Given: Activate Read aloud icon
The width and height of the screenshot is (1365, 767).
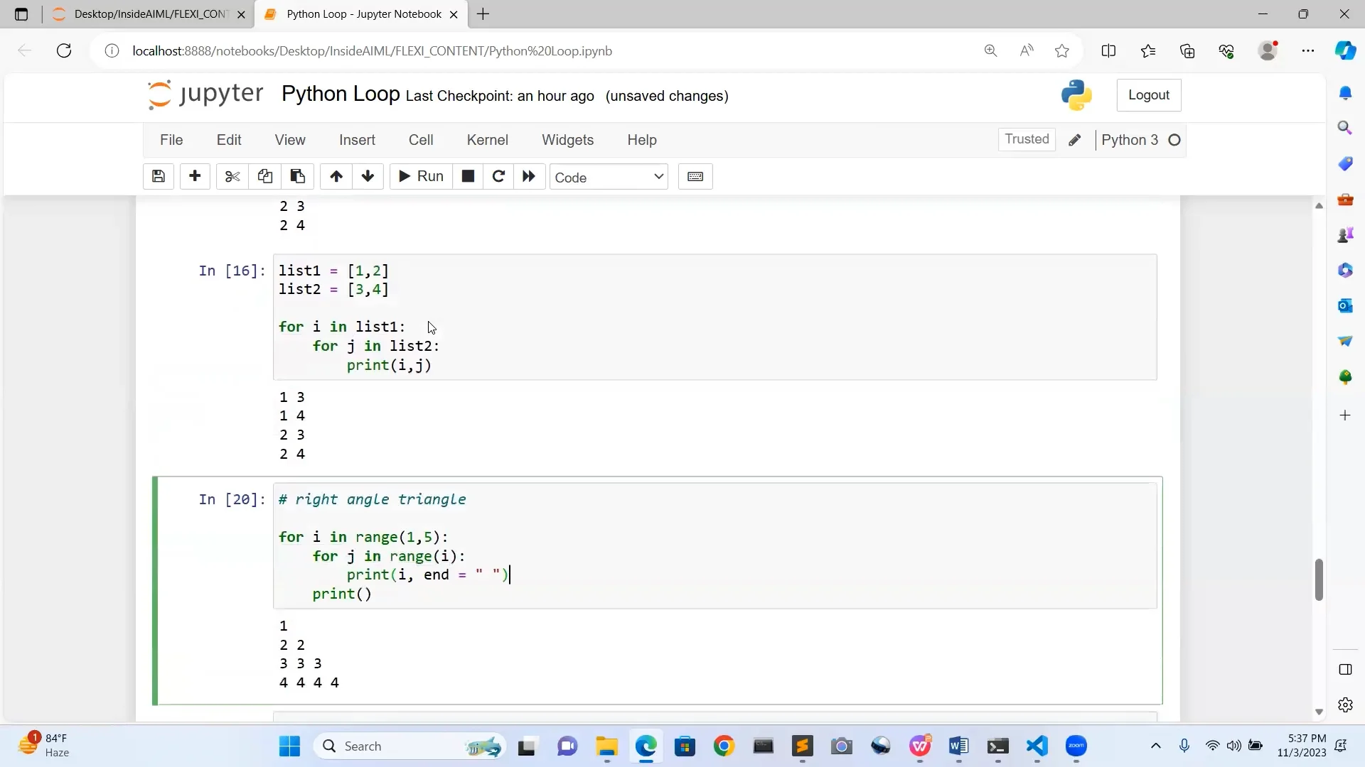Looking at the screenshot, I should (x=1027, y=50).
